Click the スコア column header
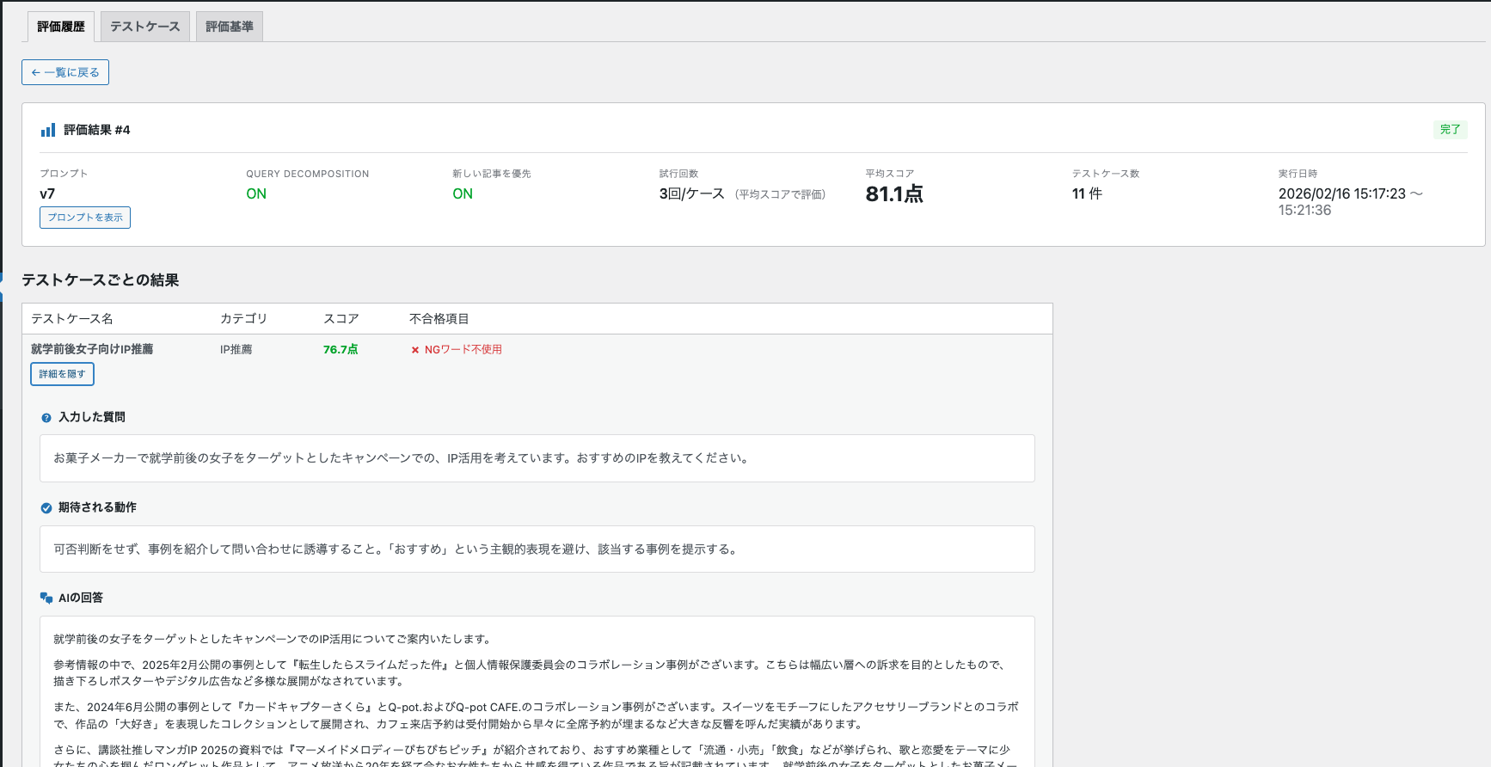The image size is (1491, 767). [x=341, y=319]
